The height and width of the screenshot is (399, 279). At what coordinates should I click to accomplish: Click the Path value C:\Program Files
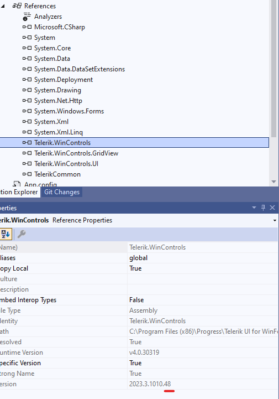[203, 331]
